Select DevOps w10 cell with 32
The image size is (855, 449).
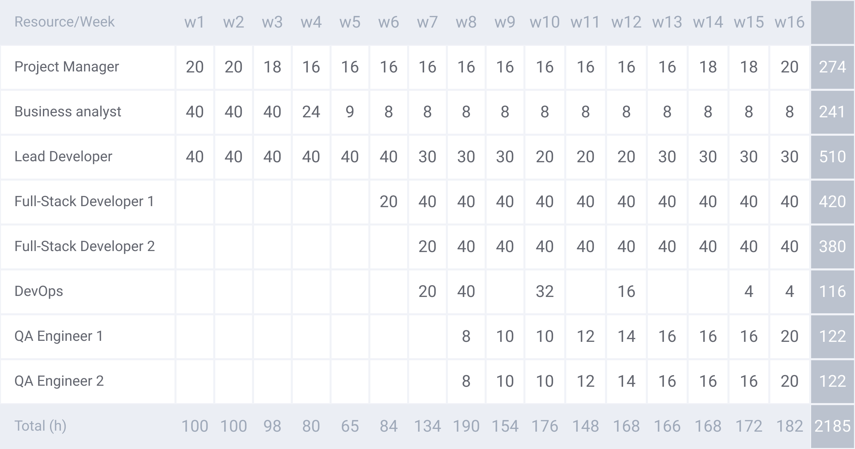point(544,292)
